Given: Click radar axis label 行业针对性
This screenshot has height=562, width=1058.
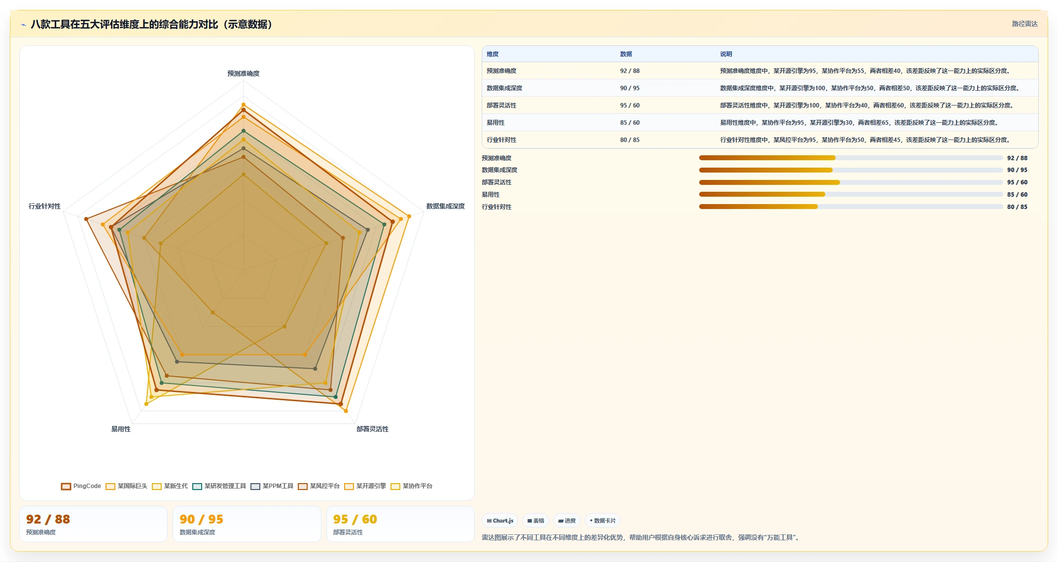Looking at the screenshot, I should [x=44, y=206].
